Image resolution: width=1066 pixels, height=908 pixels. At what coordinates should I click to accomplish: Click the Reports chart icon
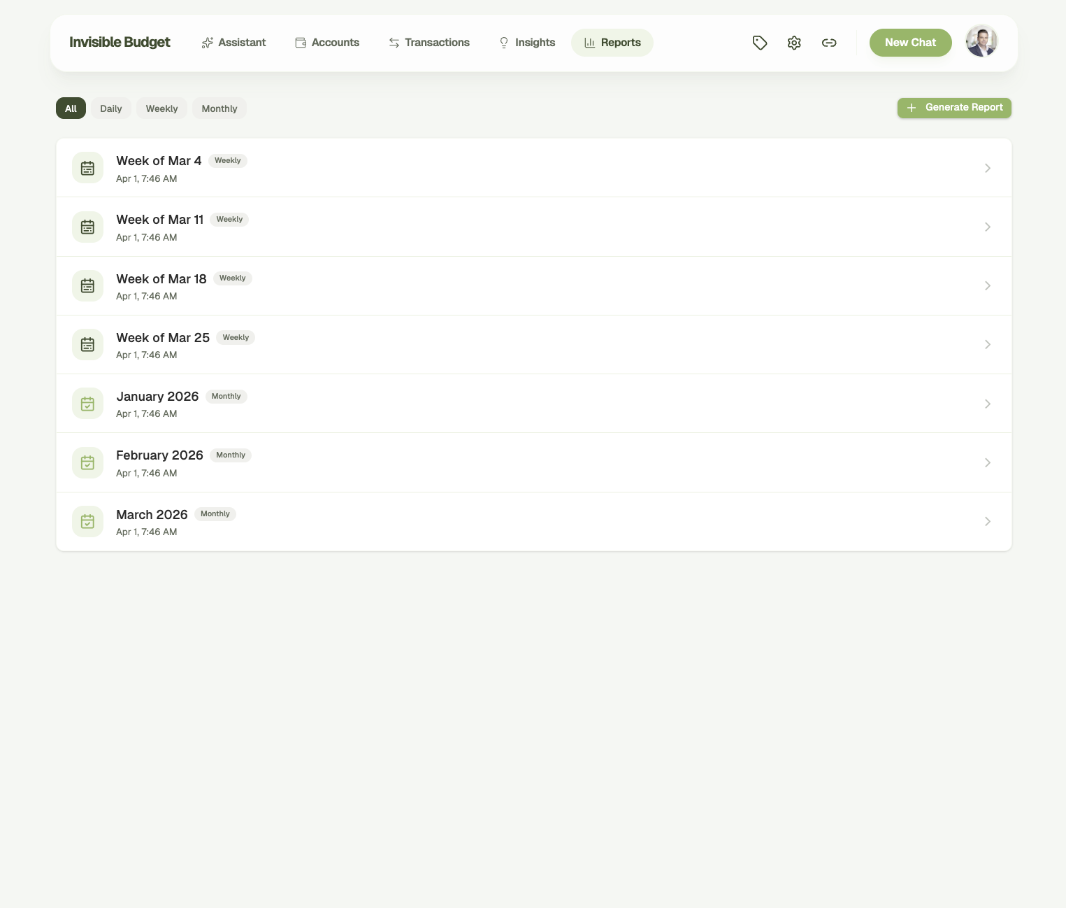click(589, 43)
